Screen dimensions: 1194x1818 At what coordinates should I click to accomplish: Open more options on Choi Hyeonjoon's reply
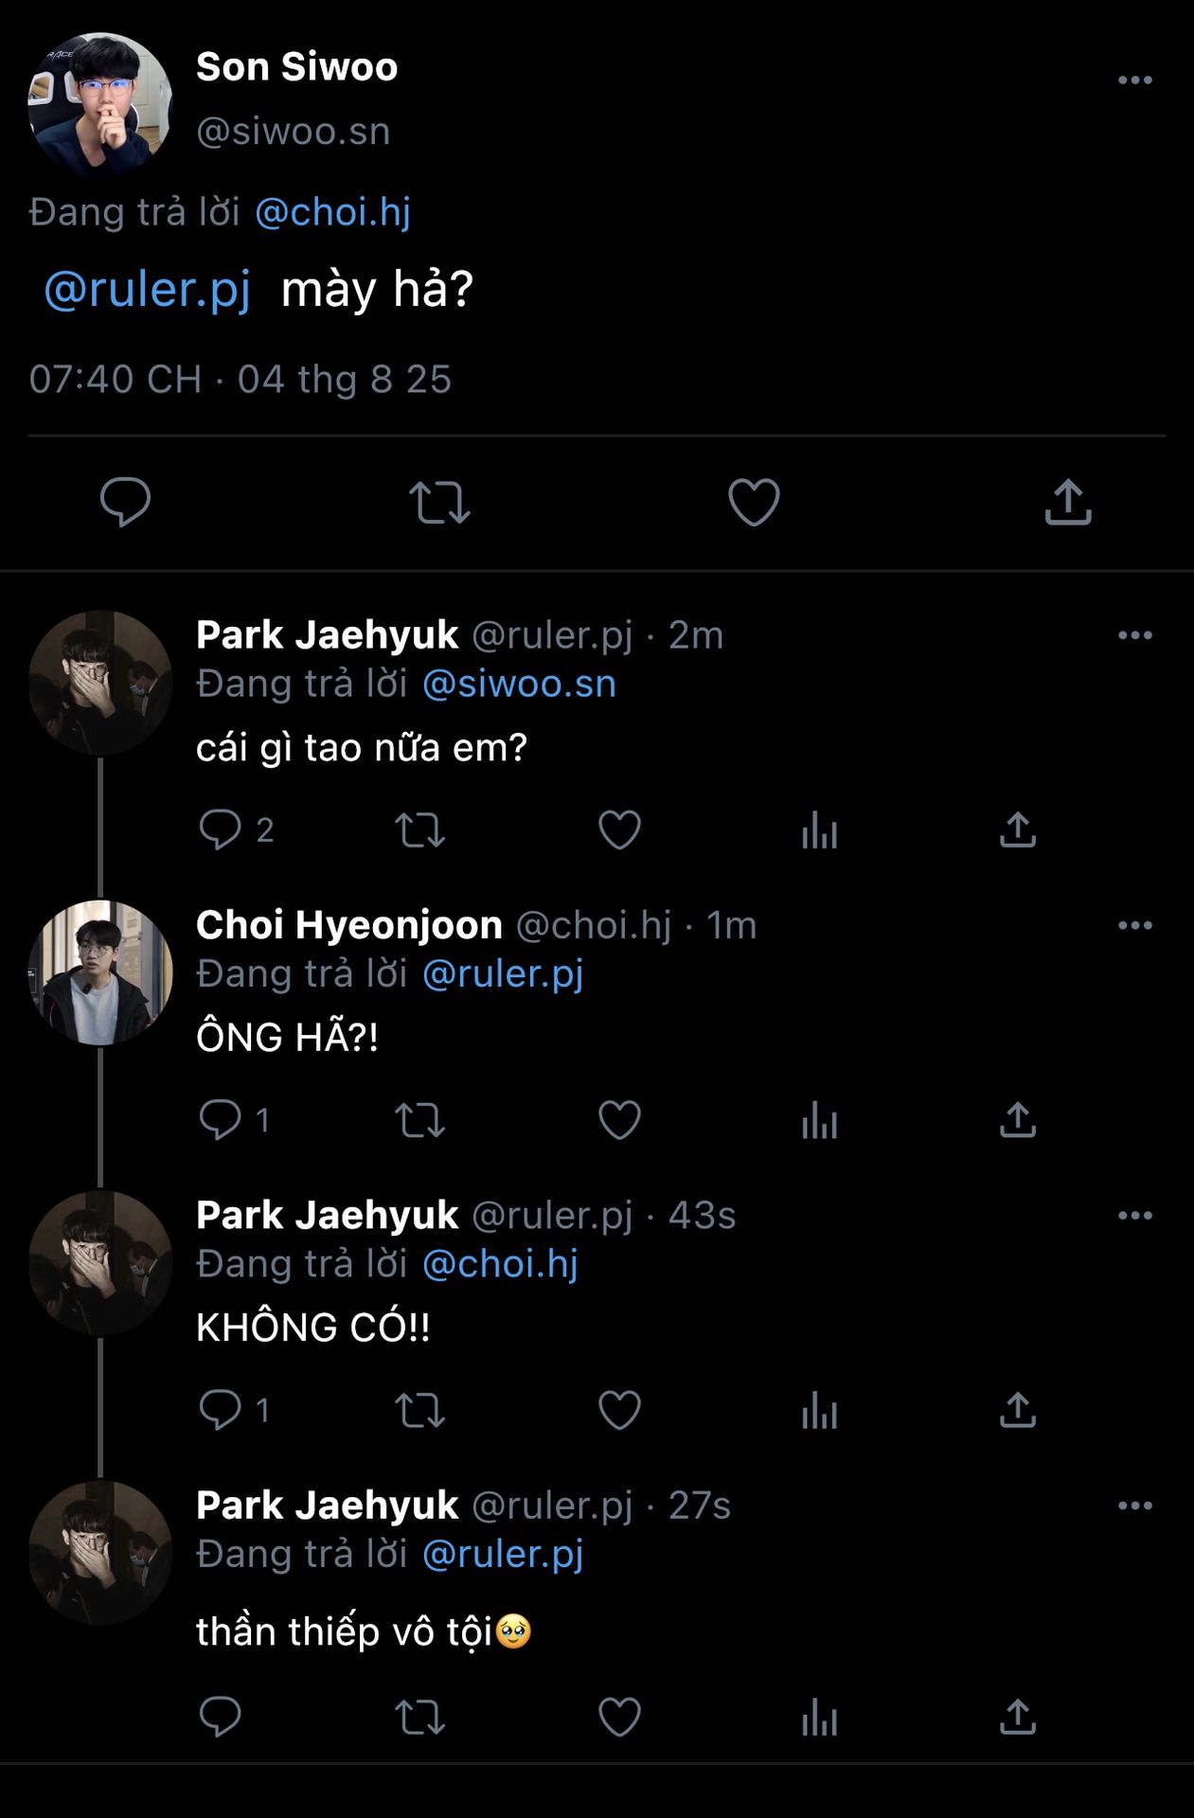1134,925
